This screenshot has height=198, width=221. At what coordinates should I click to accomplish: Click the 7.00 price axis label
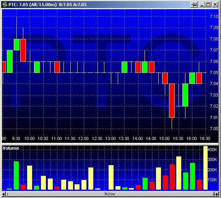(x=214, y=129)
